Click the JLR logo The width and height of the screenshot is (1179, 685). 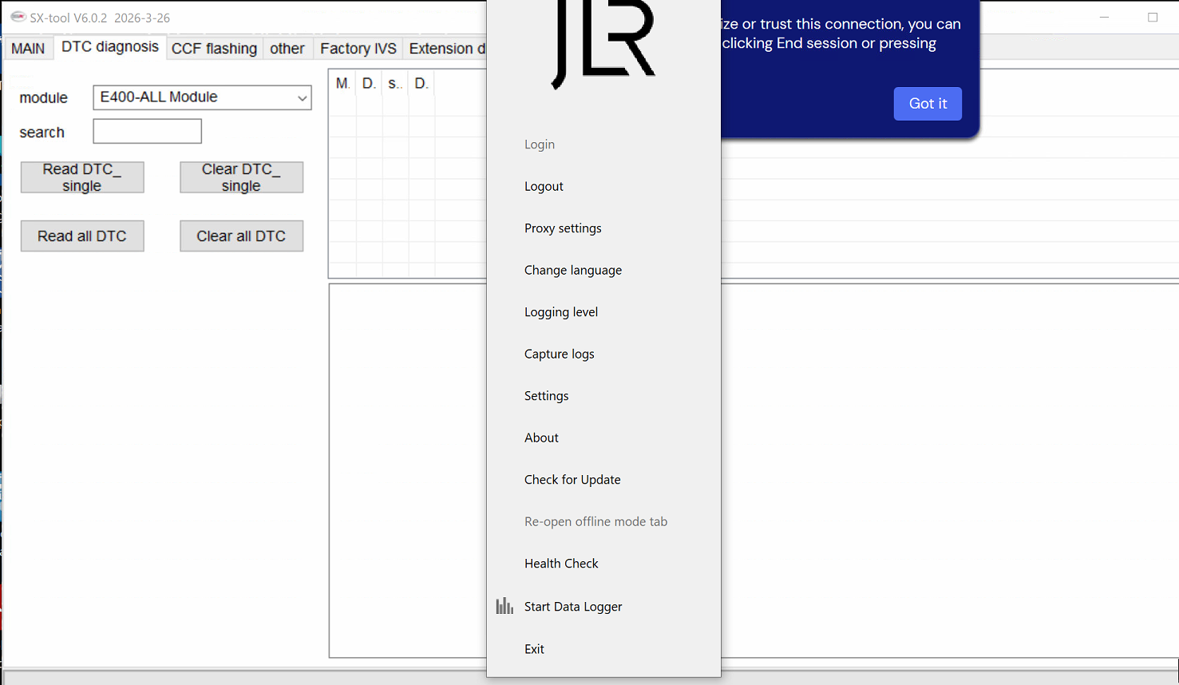603,44
